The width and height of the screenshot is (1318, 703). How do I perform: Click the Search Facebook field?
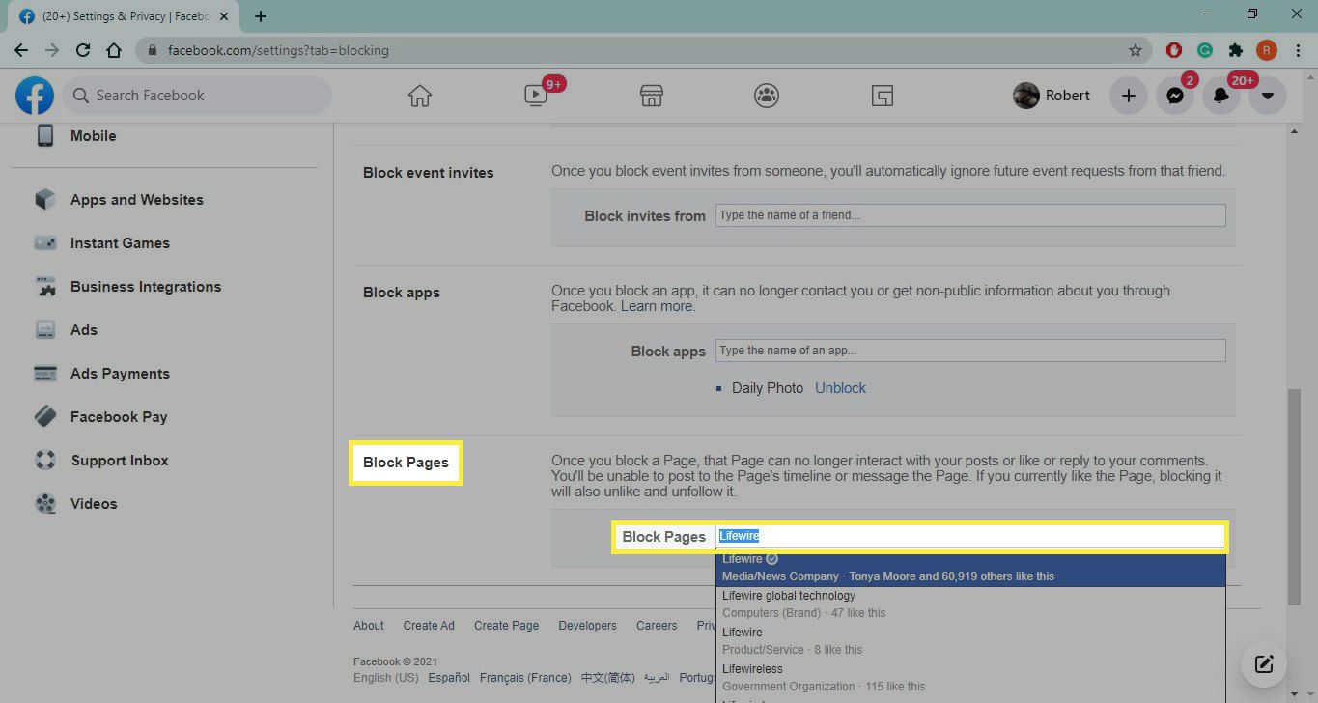coord(197,96)
